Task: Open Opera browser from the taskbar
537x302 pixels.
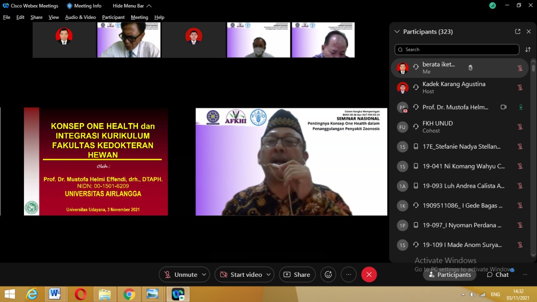Action: (81, 294)
